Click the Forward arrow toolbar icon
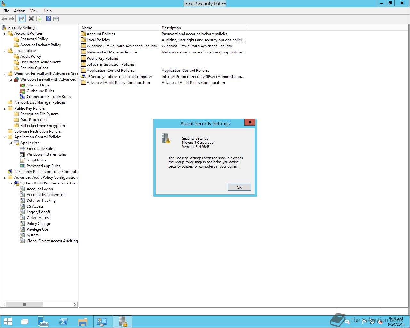 (x=12, y=19)
